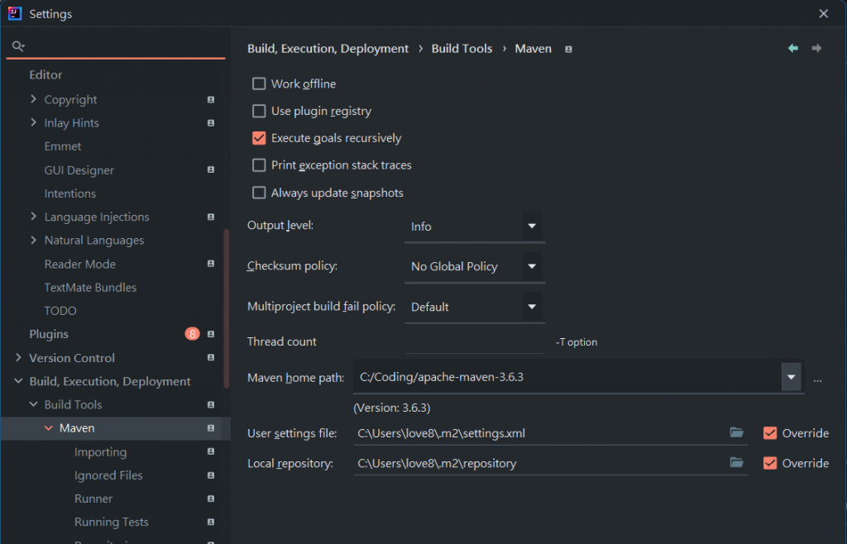
Task: Click the Plugins update count badge
Action: point(192,334)
